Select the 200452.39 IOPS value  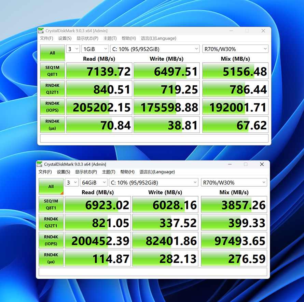point(98,240)
